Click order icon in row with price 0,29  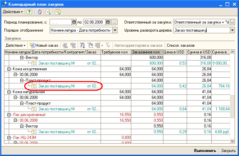point(34,132)
